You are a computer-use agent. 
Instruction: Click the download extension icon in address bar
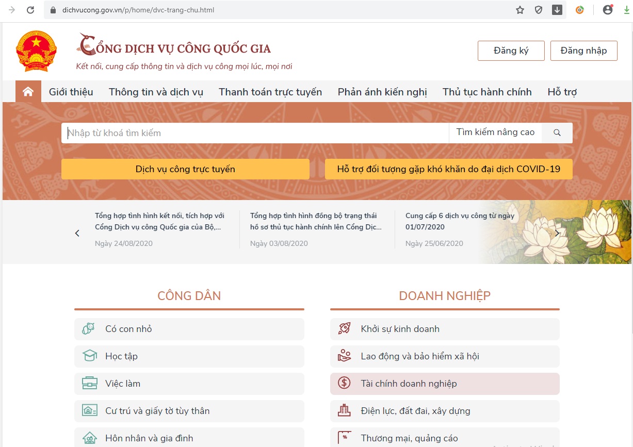557,10
